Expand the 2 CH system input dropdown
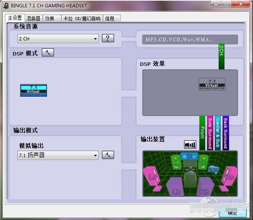Image resolution: width=253 pixels, height=220 pixels. pyautogui.click(x=58, y=39)
